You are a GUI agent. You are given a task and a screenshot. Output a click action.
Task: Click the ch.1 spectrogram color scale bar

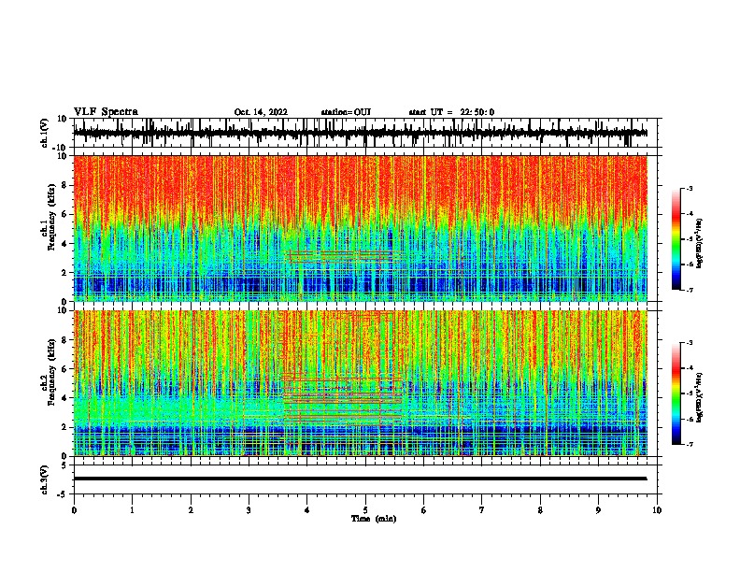(x=676, y=239)
